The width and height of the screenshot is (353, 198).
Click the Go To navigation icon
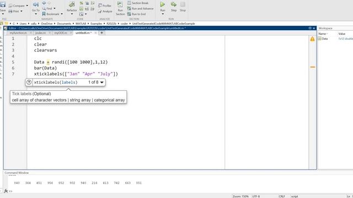[35, 4]
